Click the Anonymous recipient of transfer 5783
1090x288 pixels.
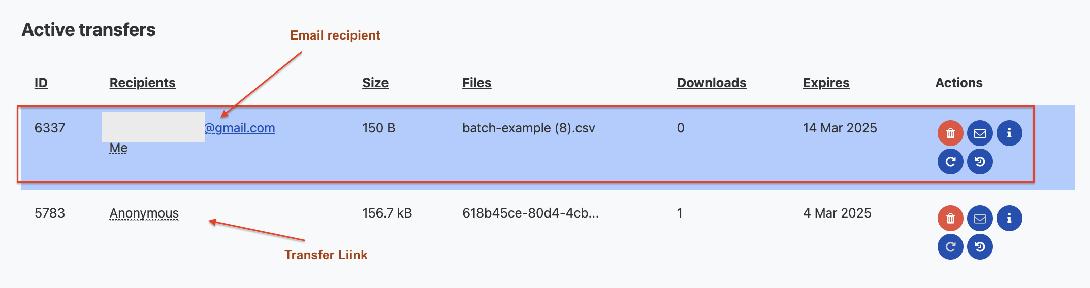(144, 213)
